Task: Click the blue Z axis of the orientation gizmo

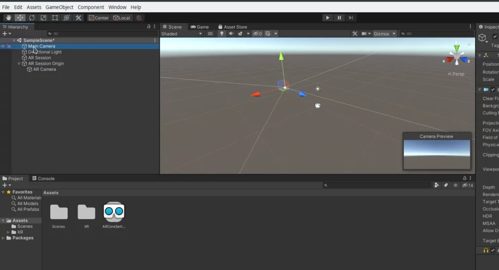Action: click(x=464, y=59)
